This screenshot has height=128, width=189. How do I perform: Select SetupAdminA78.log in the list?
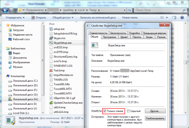click(65, 34)
